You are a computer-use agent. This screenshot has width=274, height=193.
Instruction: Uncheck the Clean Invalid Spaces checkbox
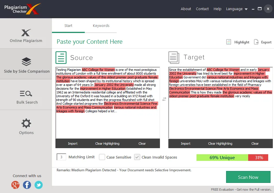click(x=137, y=157)
